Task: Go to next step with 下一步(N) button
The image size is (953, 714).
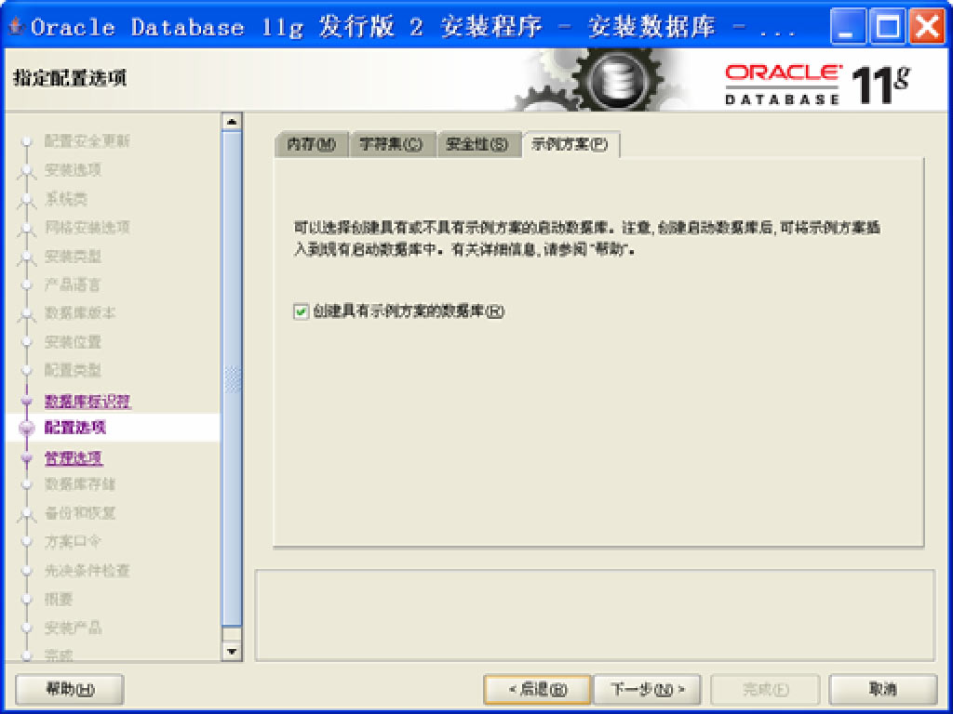Action: pyautogui.click(x=647, y=689)
